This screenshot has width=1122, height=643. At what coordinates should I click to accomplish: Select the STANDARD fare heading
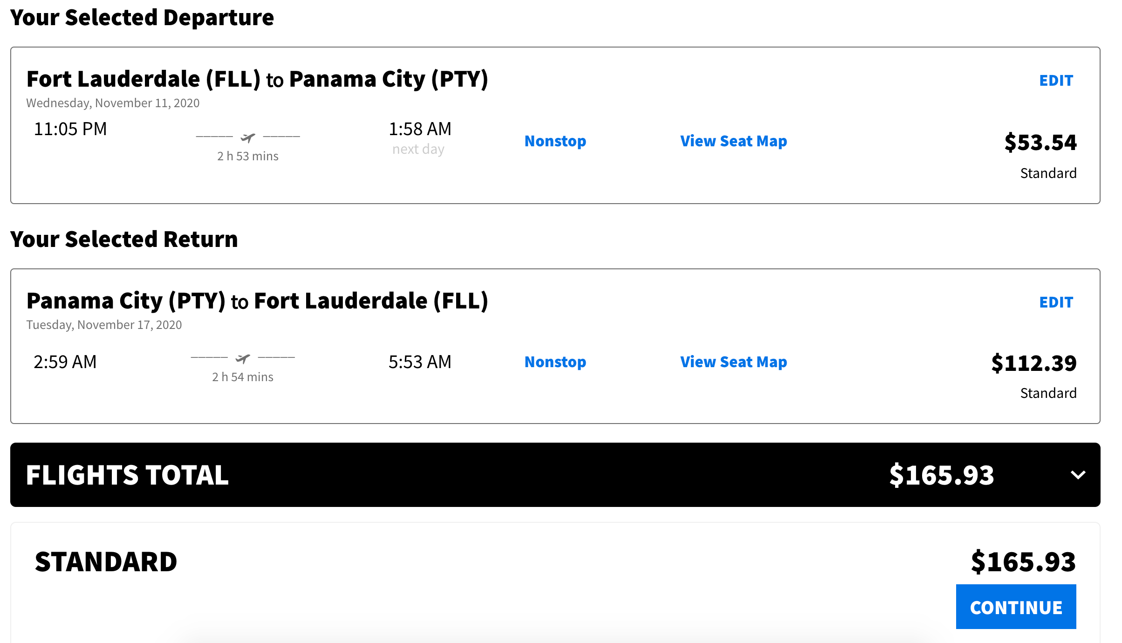pyautogui.click(x=106, y=561)
